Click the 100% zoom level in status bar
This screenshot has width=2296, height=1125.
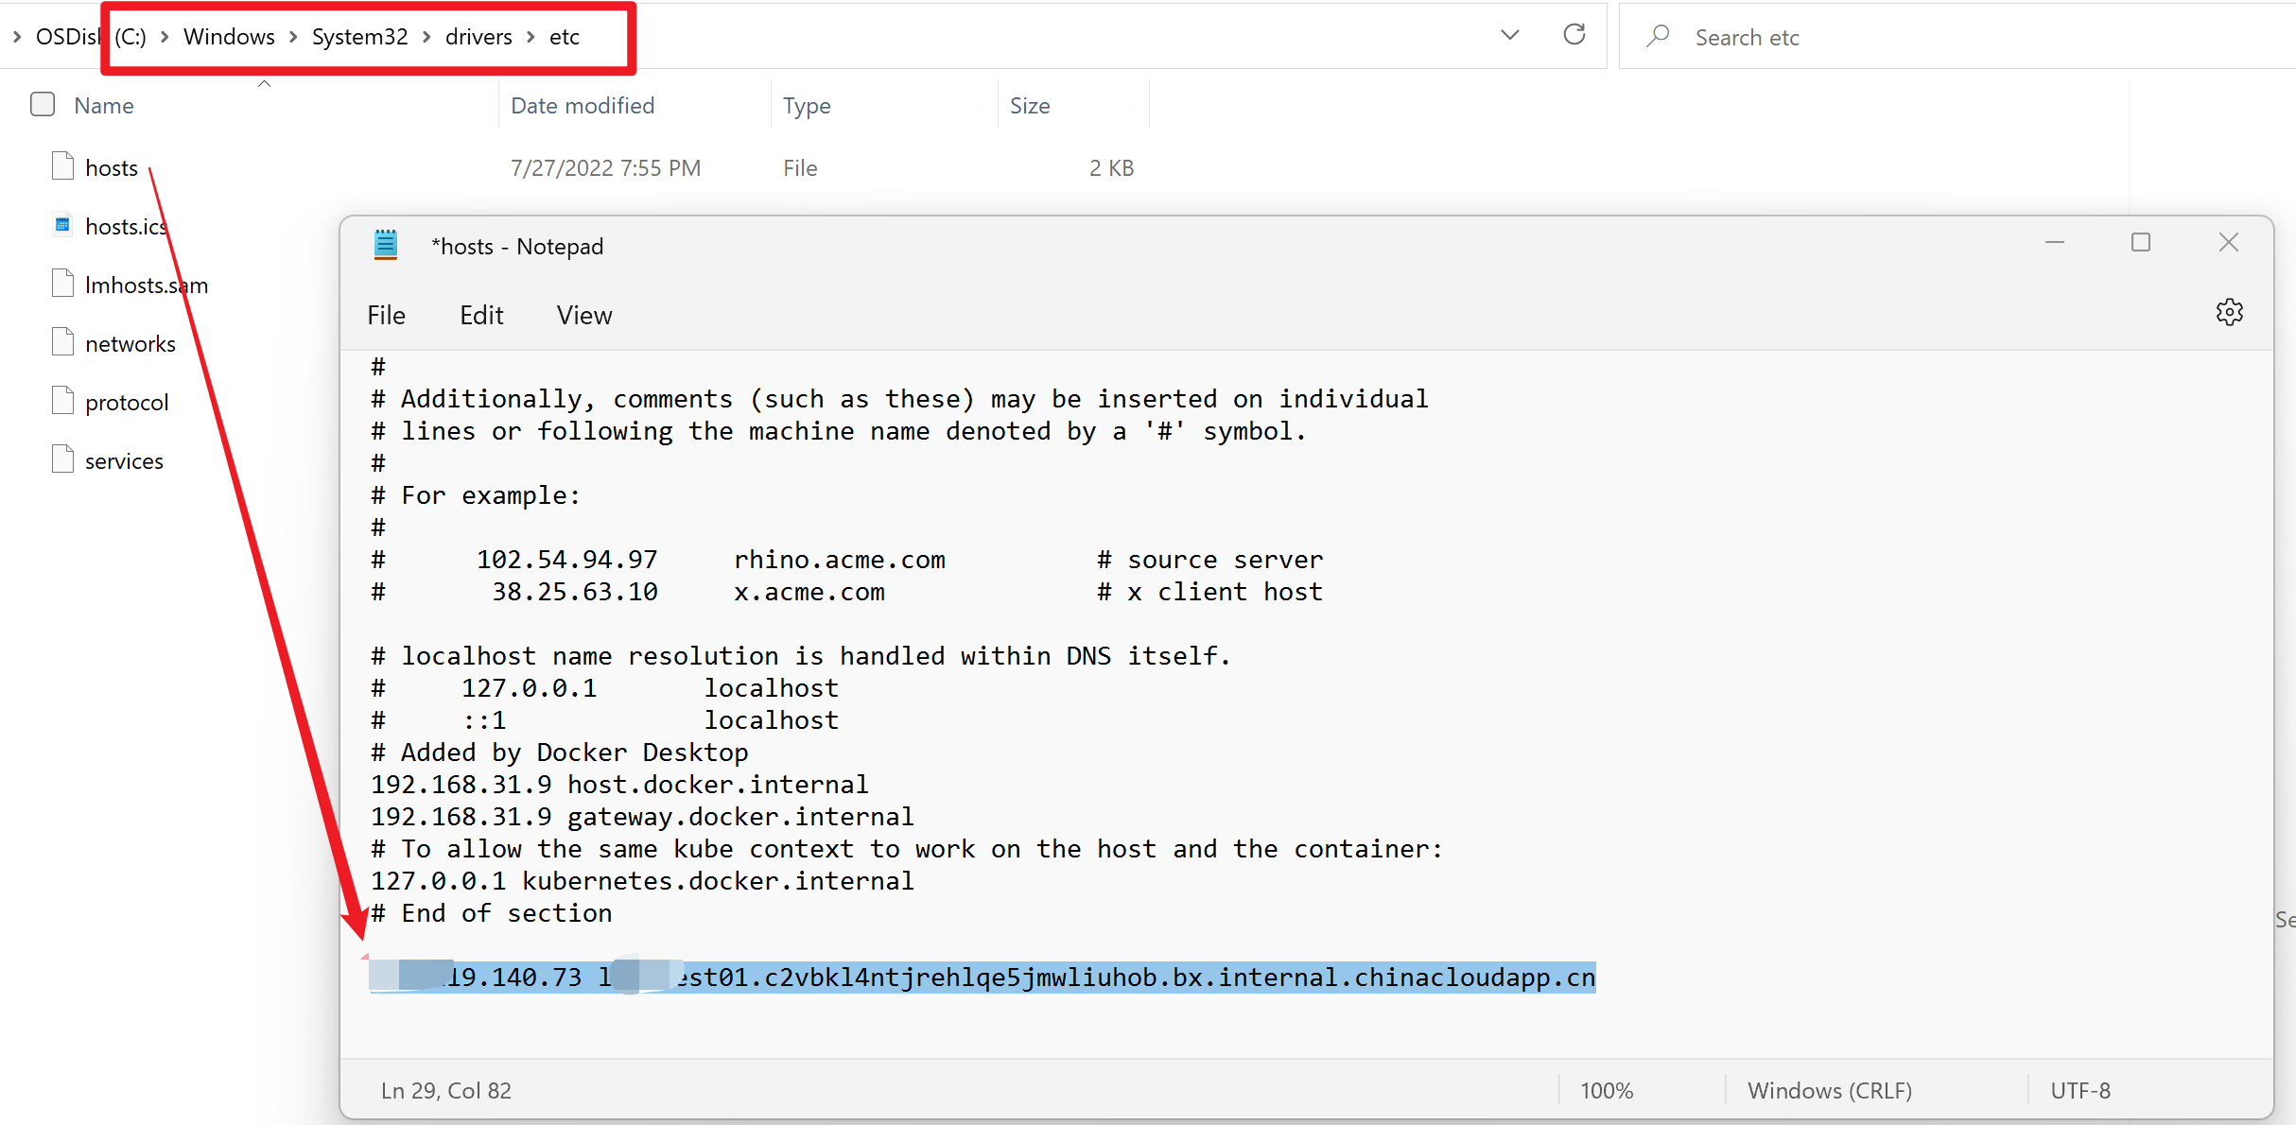click(1606, 1090)
